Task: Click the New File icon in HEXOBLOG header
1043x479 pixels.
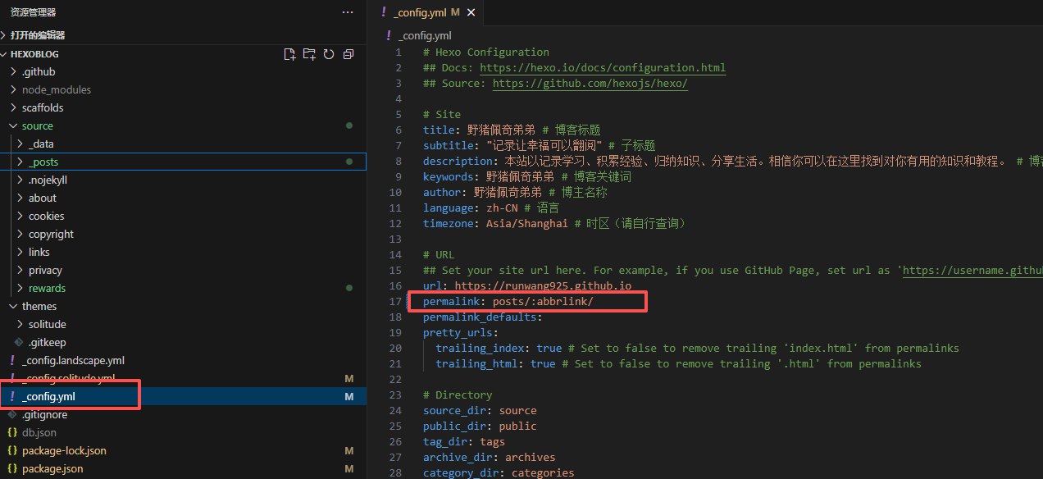Action: (289, 54)
